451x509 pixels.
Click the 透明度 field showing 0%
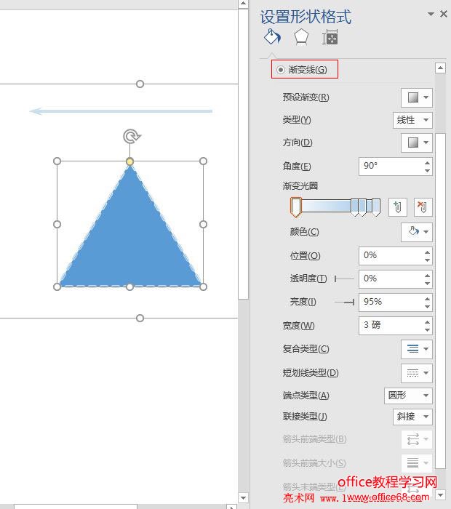(x=391, y=278)
